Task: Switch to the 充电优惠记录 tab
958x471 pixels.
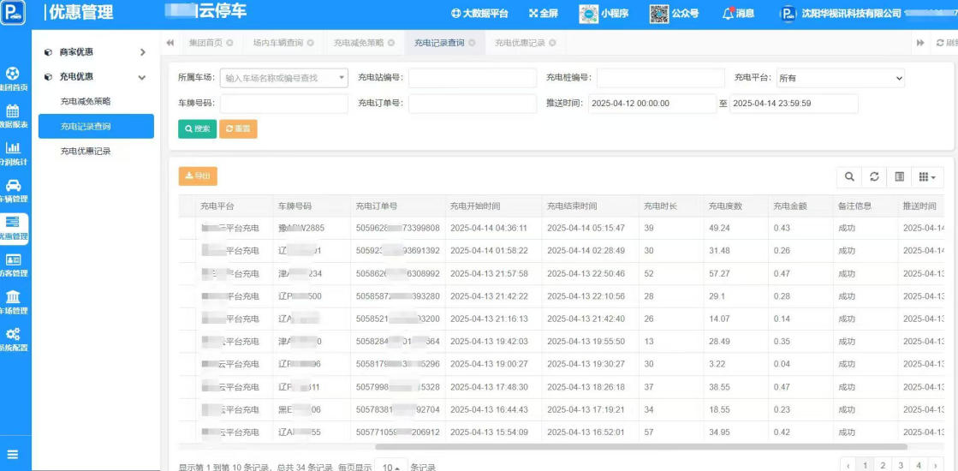Action: coord(520,44)
